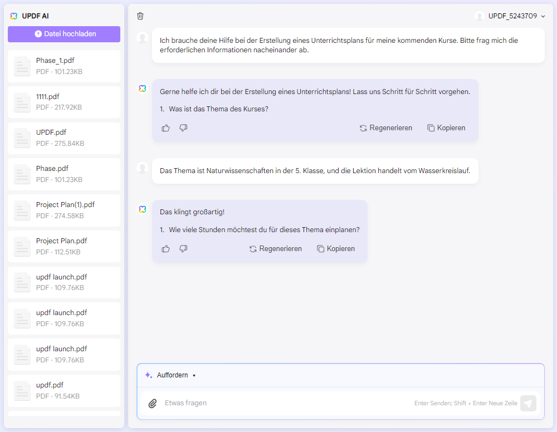The height and width of the screenshot is (432, 557).
Task: Focus the Etwas fragen input field
Action: pyautogui.click(x=284, y=403)
